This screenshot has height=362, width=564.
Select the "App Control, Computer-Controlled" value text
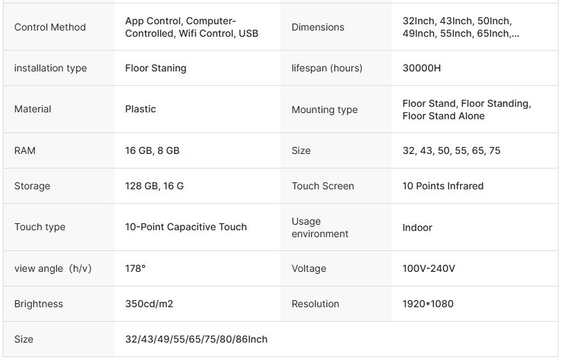click(x=191, y=27)
